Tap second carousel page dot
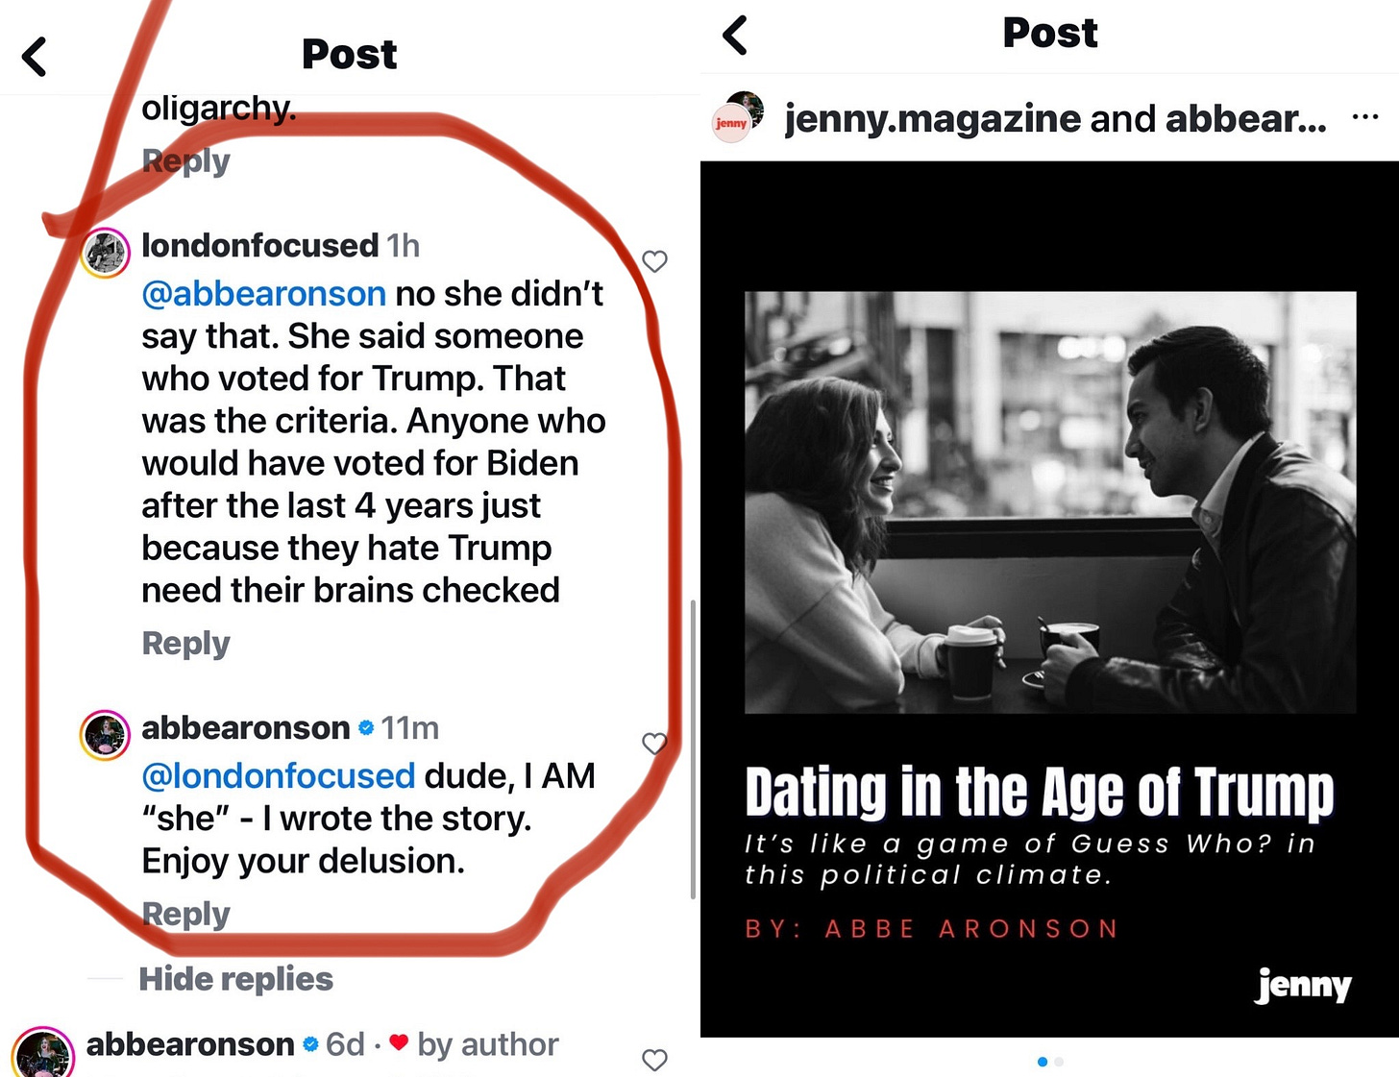1399x1077 pixels. tap(1059, 1062)
